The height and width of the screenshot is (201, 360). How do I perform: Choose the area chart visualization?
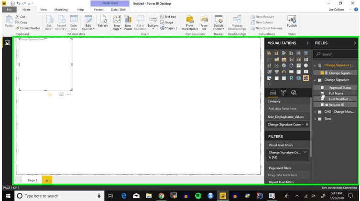(x=277, y=59)
